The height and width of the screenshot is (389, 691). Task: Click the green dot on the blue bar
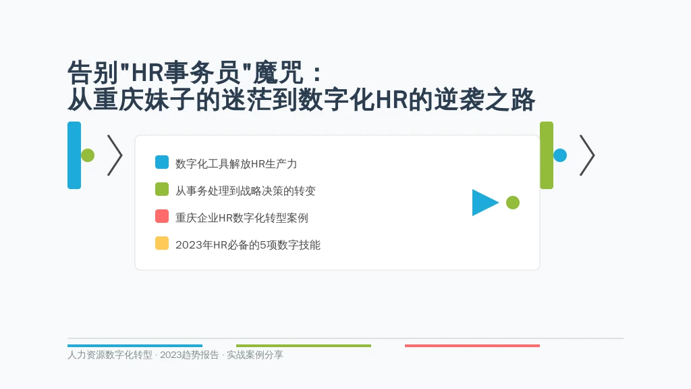pyautogui.click(x=88, y=155)
